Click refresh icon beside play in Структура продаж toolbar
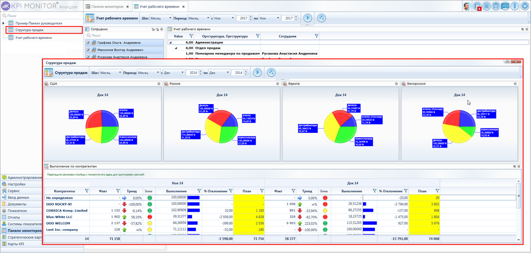This screenshot has width=531, height=253. point(271,72)
